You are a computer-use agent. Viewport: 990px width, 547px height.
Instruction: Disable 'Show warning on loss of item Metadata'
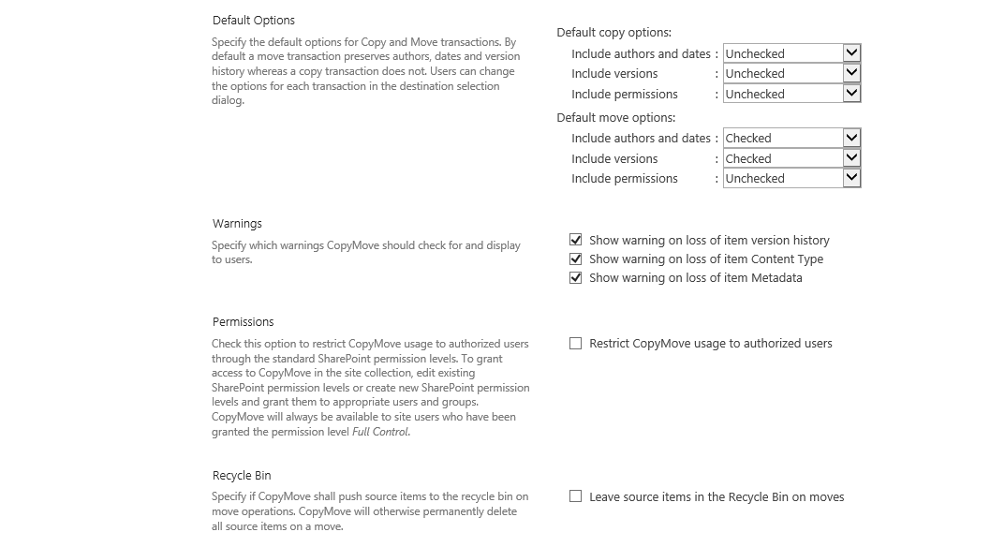coord(575,277)
